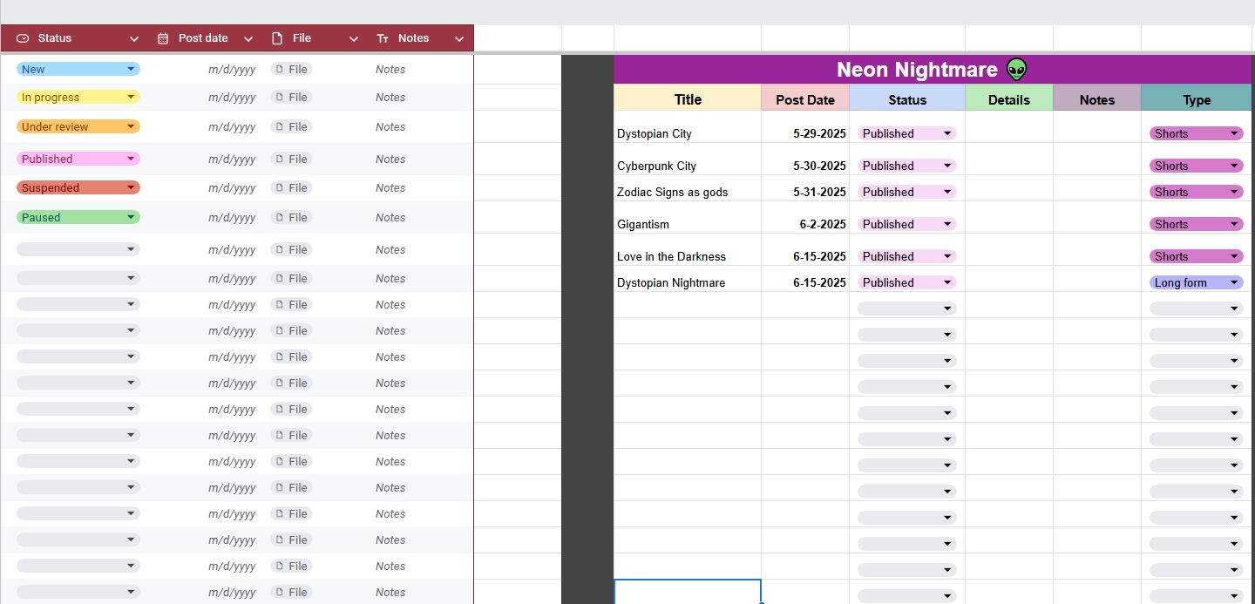The image size is (1255, 604).
Task: Select the empty Notes cell for Dystopian Nightmare
Action: pos(1097,279)
